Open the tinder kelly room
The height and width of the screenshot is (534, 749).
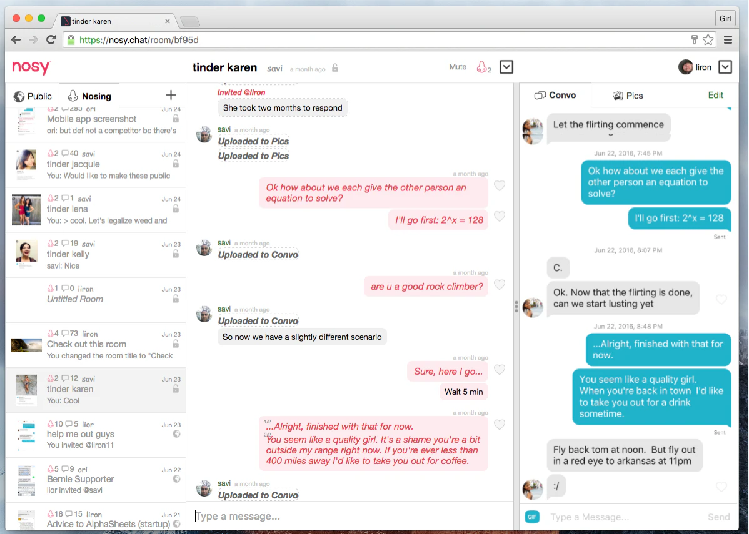pos(96,255)
